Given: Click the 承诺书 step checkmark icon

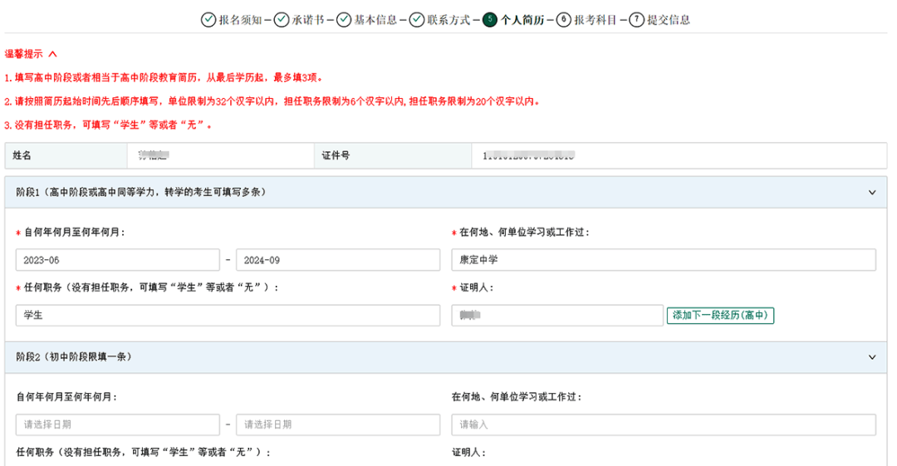Looking at the screenshot, I should click(x=282, y=20).
